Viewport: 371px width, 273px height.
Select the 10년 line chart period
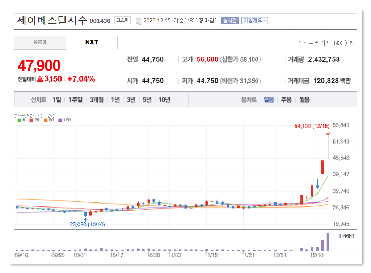tap(164, 100)
